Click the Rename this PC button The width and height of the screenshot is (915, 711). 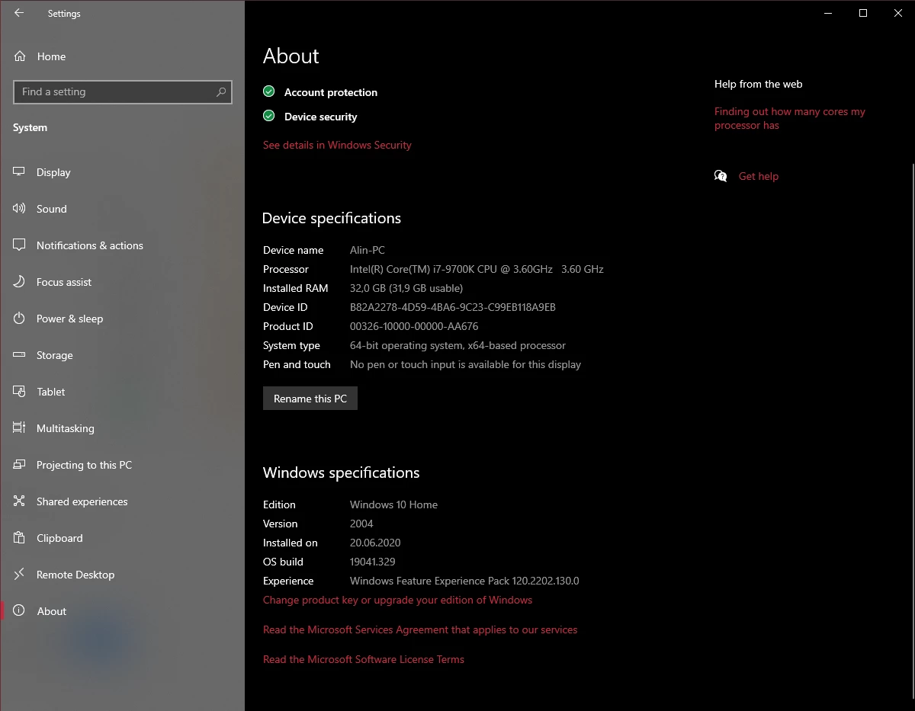(x=310, y=399)
